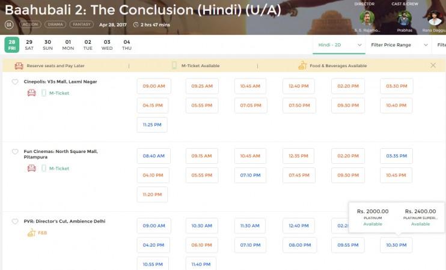446x270 pixels.
Task: Open Filter Price Range dropdown
Action: tap(399, 45)
